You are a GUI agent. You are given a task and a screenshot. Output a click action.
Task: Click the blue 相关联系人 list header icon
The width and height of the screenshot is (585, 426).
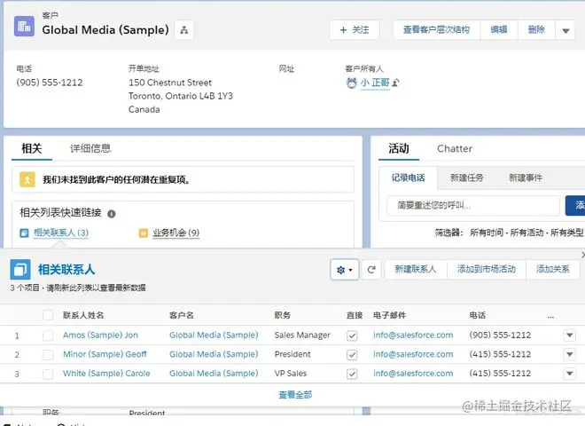pyautogui.click(x=20, y=270)
